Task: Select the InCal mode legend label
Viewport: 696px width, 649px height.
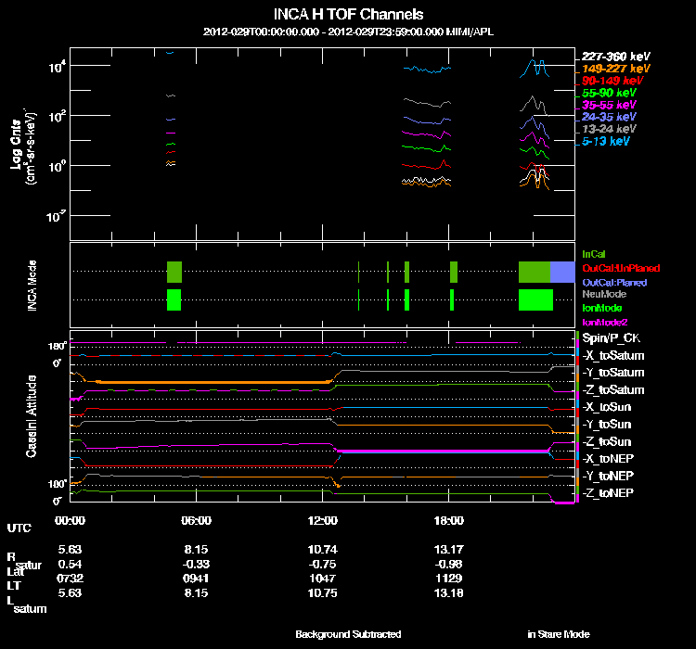Action: 593,253
